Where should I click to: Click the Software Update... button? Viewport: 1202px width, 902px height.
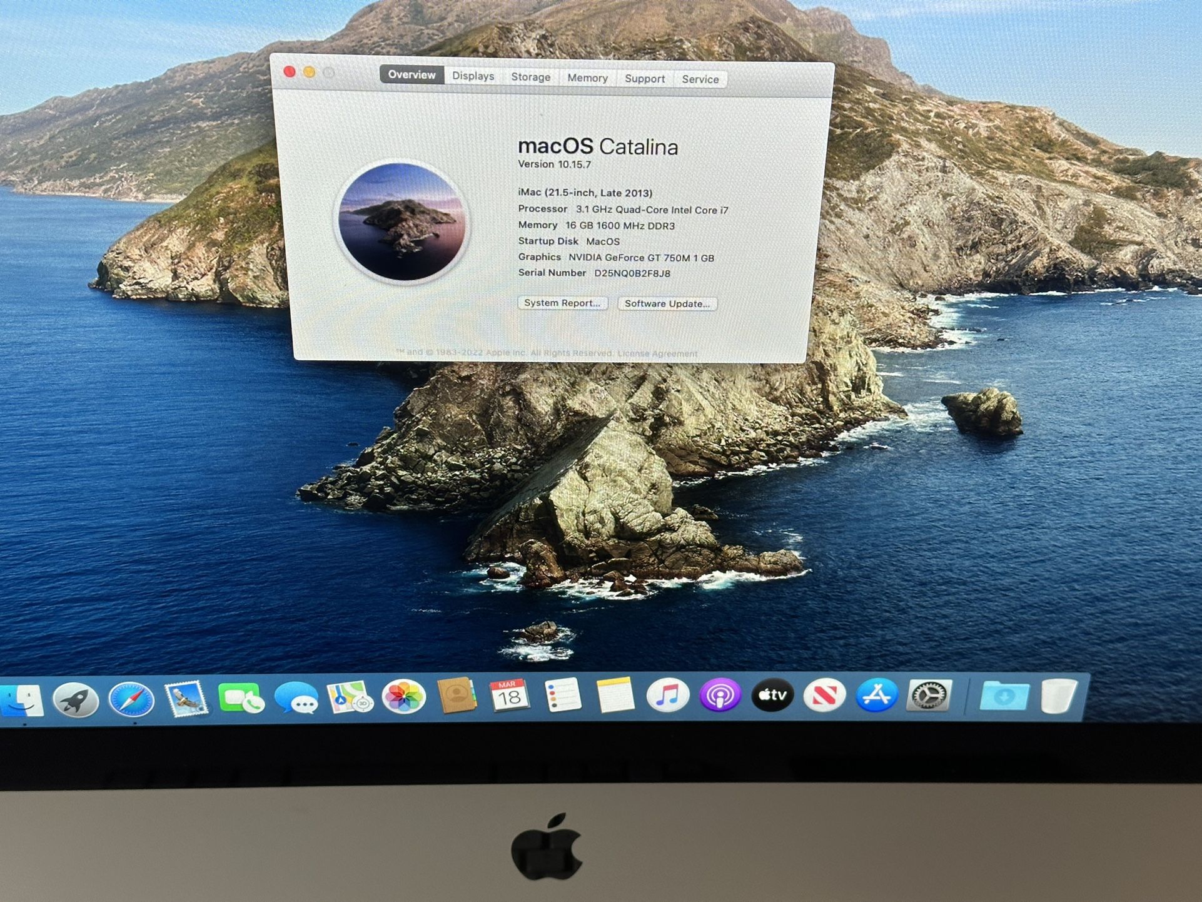pos(667,303)
